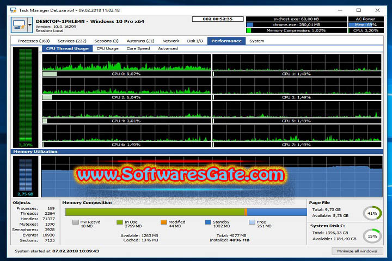Click the Free light-blue legend swatch

252,222
